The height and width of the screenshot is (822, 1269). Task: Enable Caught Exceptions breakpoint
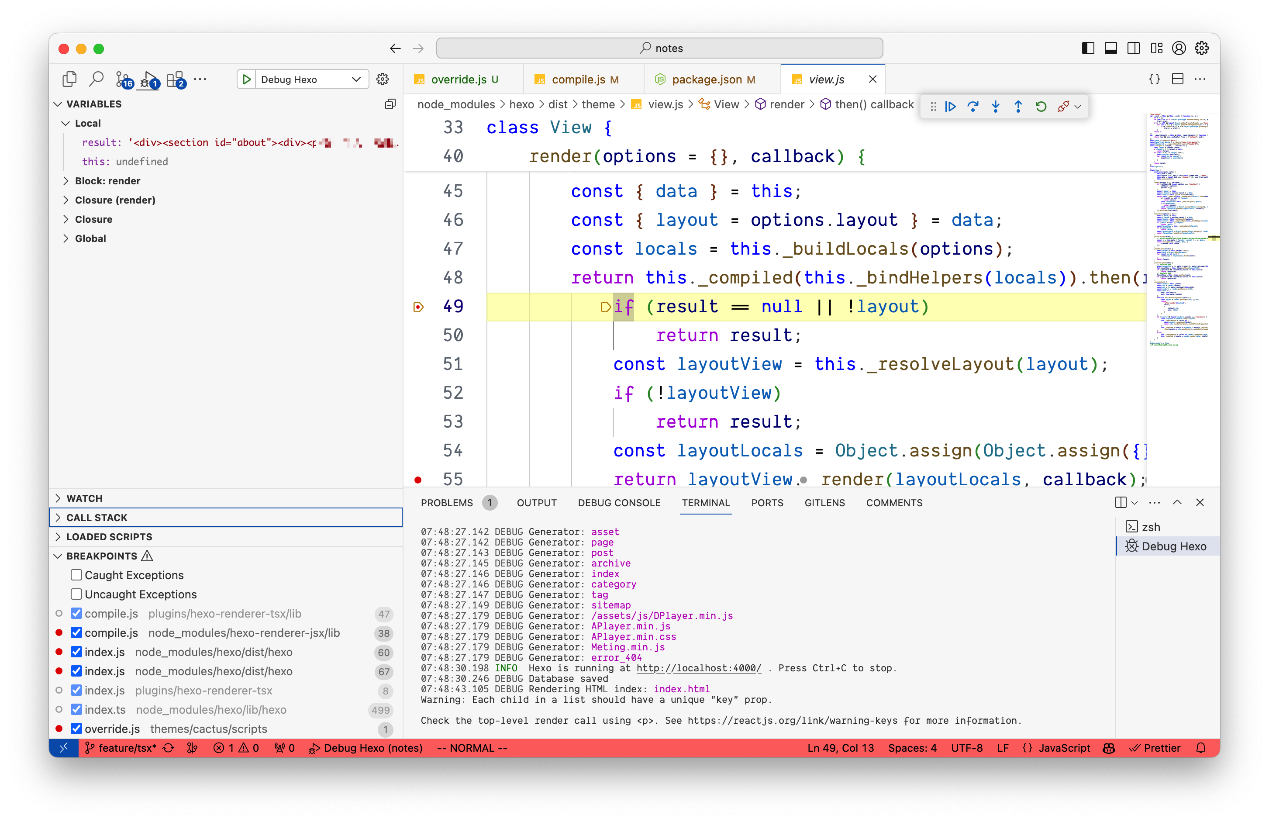coord(76,574)
